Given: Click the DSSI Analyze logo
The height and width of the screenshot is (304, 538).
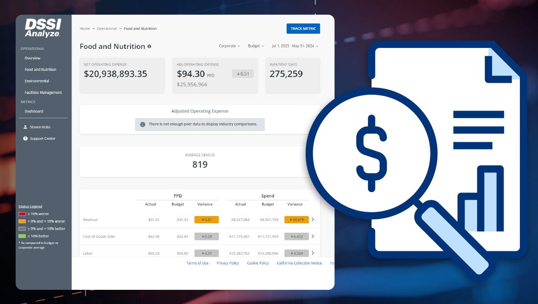Looking at the screenshot, I should point(43,28).
